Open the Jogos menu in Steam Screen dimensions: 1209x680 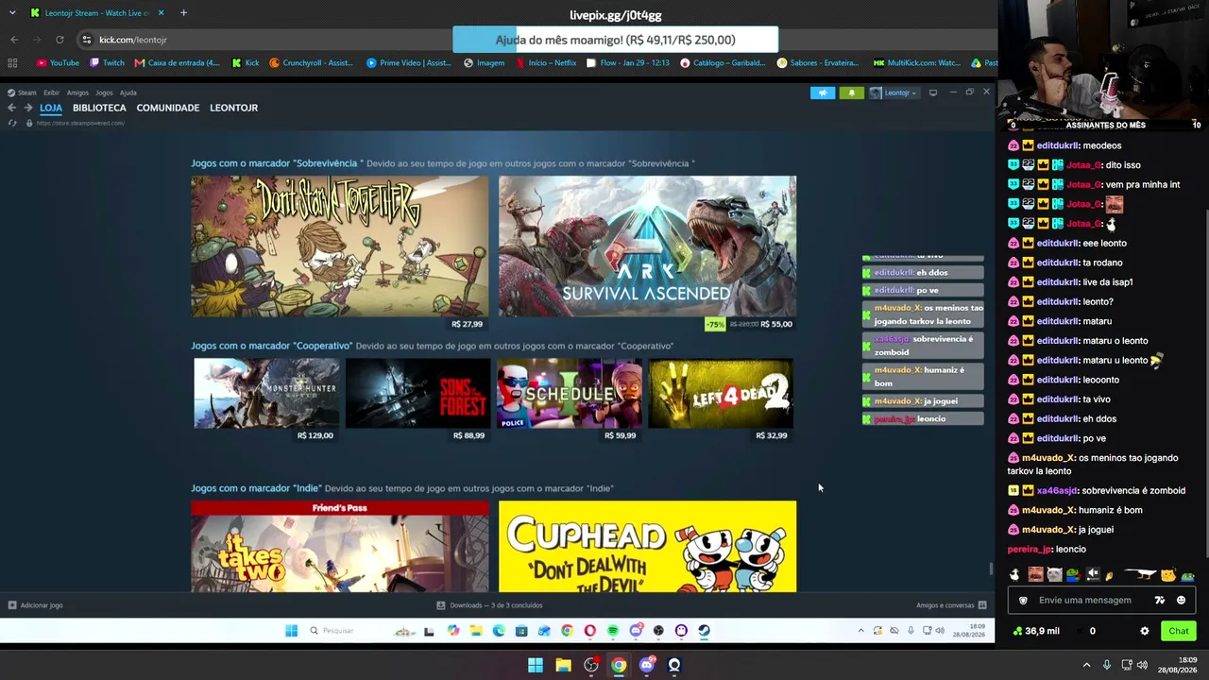pos(104,93)
